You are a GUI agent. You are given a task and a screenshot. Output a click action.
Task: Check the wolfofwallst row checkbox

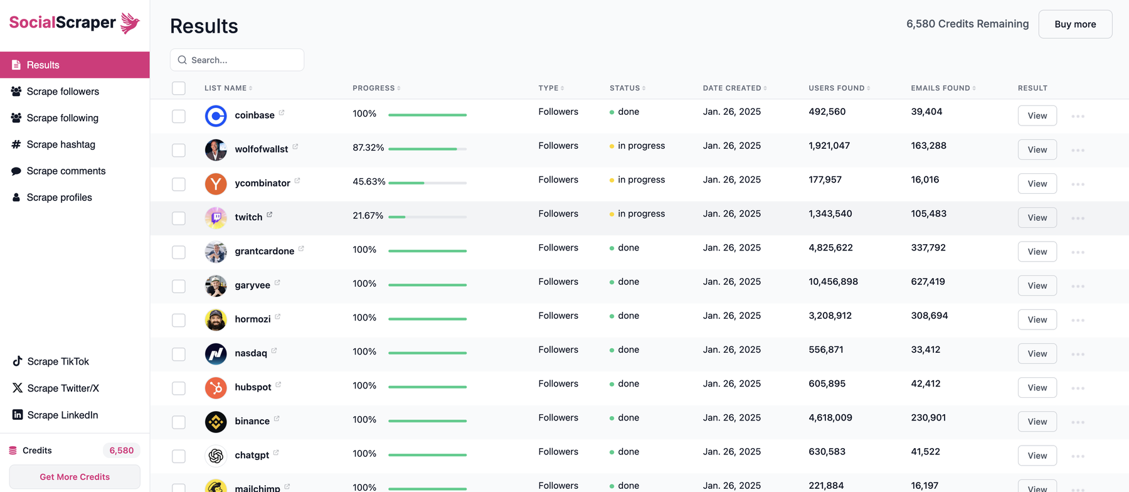179,150
